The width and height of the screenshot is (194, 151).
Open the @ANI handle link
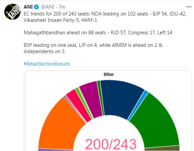coord(48,7)
